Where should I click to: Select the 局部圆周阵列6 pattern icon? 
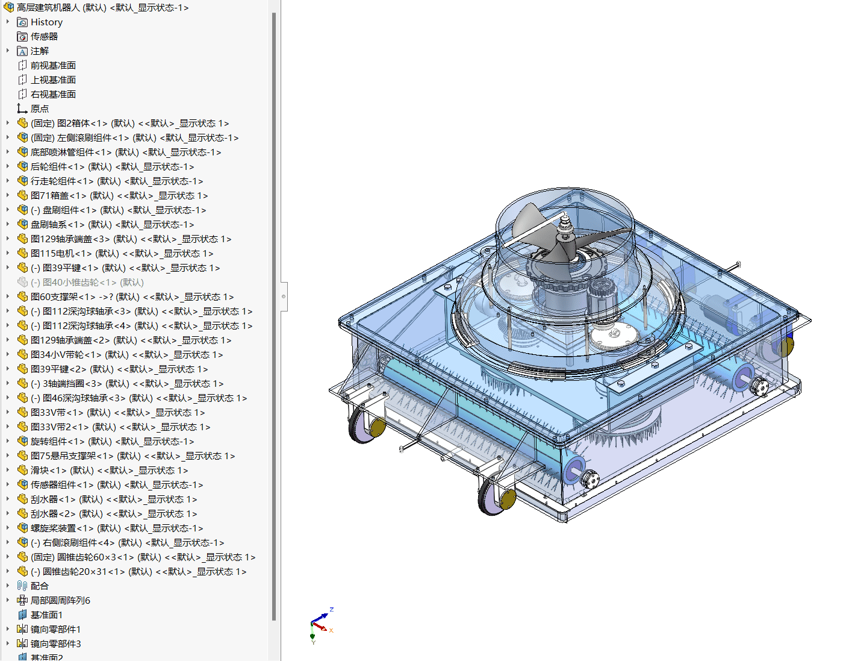(22, 601)
